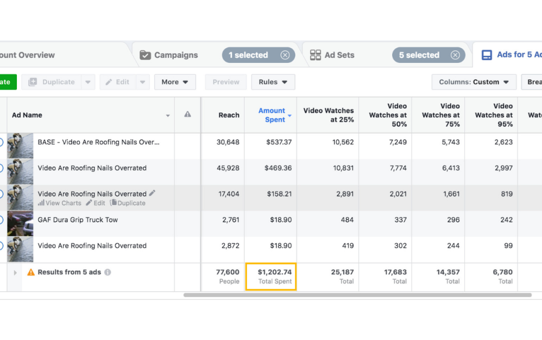The width and height of the screenshot is (542, 340).
Task: Click the inline Edit link under ad name
Action: pos(96,203)
